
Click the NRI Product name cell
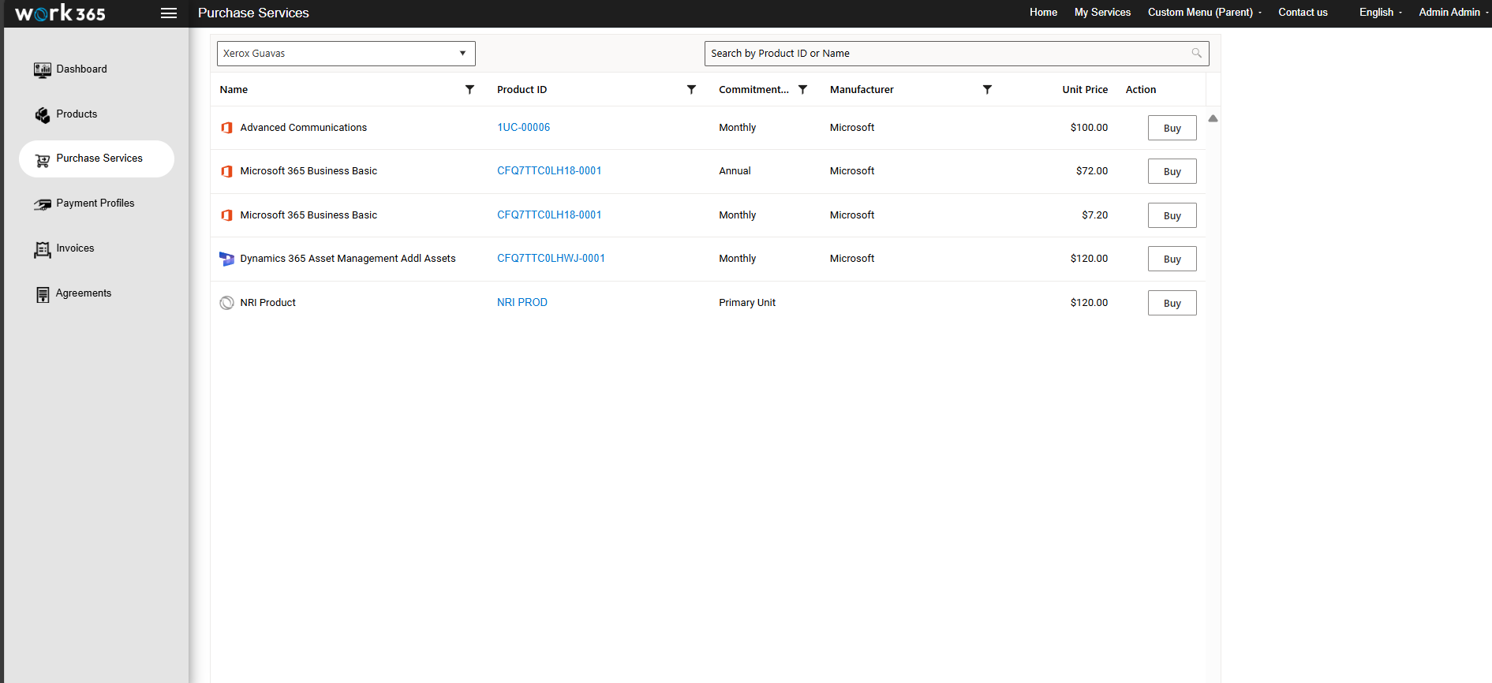(x=267, y=302)
